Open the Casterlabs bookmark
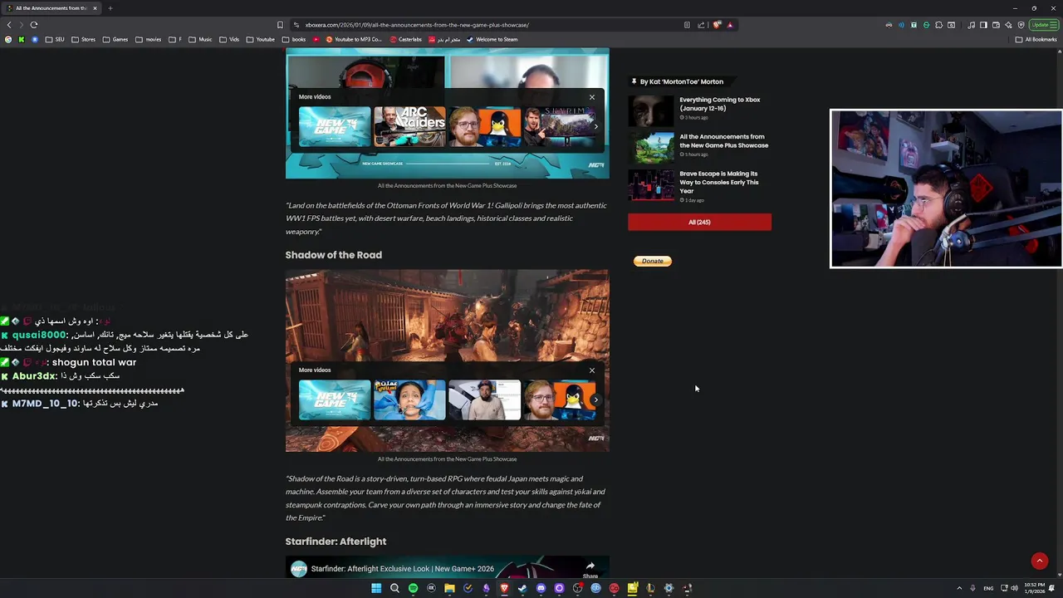Image resolution: width=1063 pixels, height=598 pixels. 406,39
